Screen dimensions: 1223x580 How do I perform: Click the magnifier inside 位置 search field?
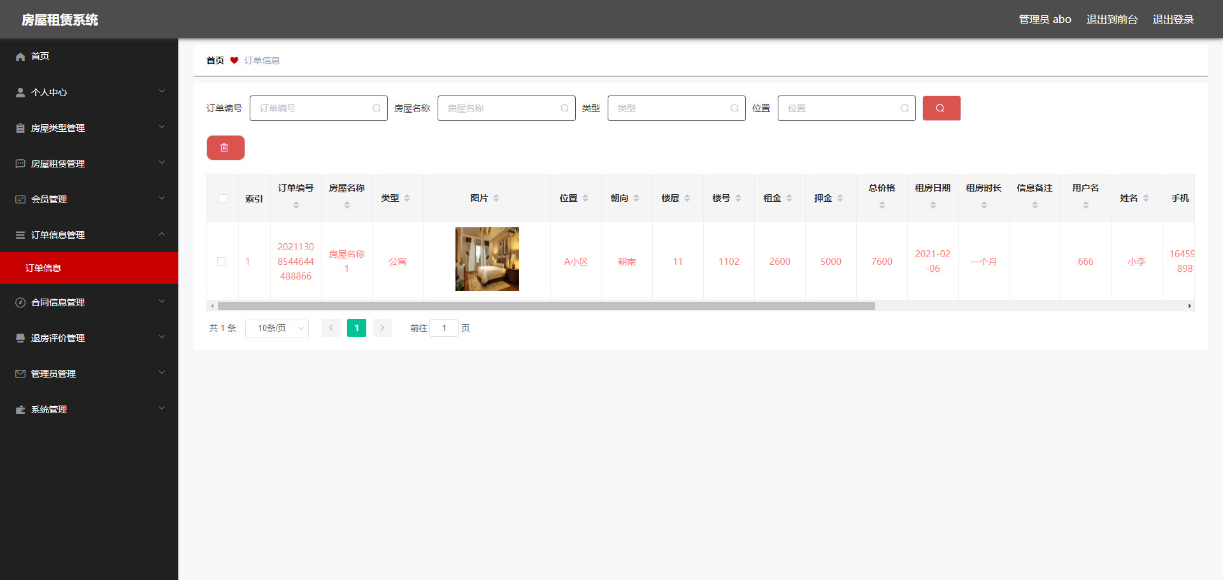[x=905, y=108]
